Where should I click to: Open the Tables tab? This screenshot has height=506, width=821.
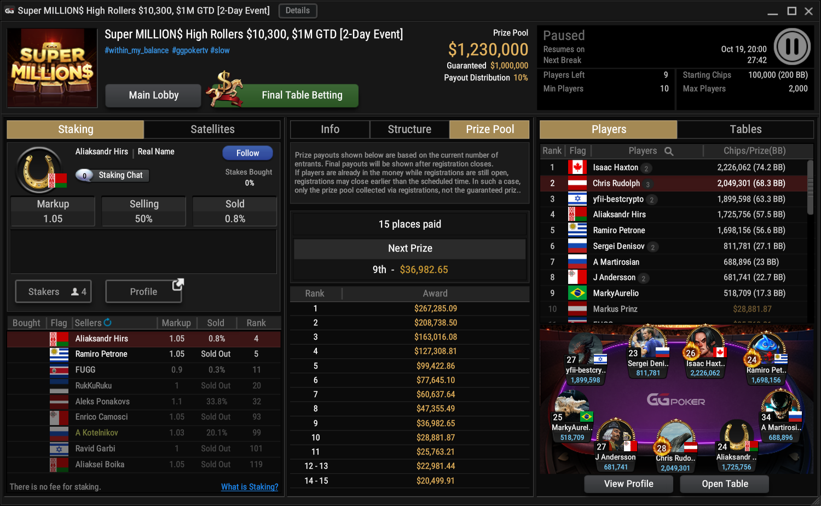[x=745, y=130]
